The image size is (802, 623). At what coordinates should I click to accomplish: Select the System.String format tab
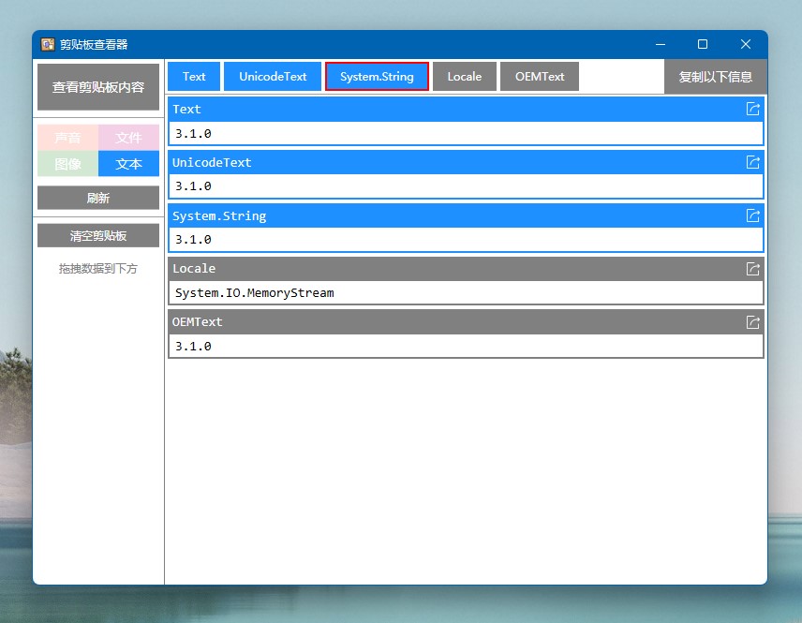(377, 76)
